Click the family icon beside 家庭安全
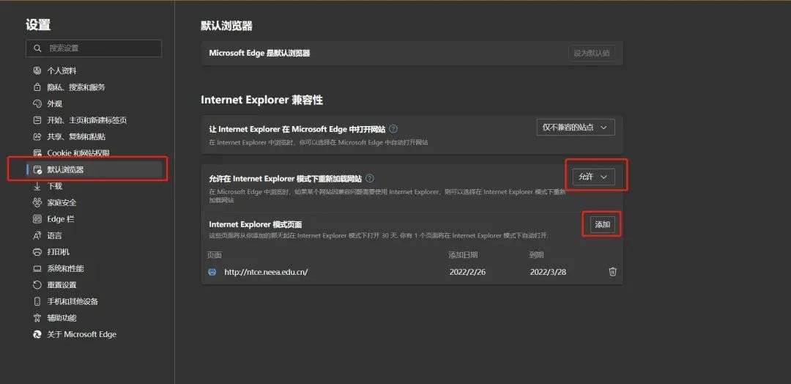The width and height of the screenshot is (791, 384). coord(37,202)
